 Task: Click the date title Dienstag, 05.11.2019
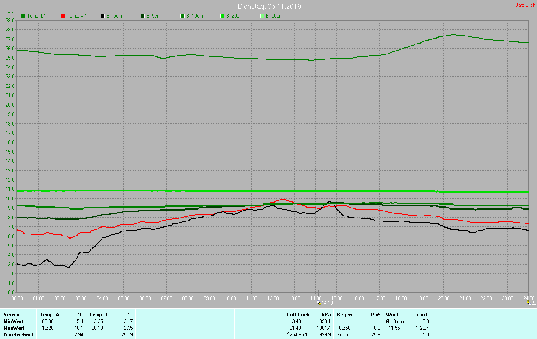point(269,6)
